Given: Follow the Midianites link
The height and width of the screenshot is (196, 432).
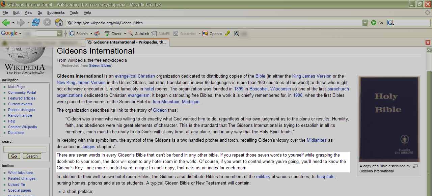Looking at the screenshot, I should [317, 140].
